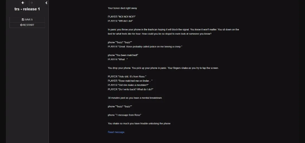Click the "You shake so much" narration line
Viewport: 305px width, 143px height.
tap(139, 123)
